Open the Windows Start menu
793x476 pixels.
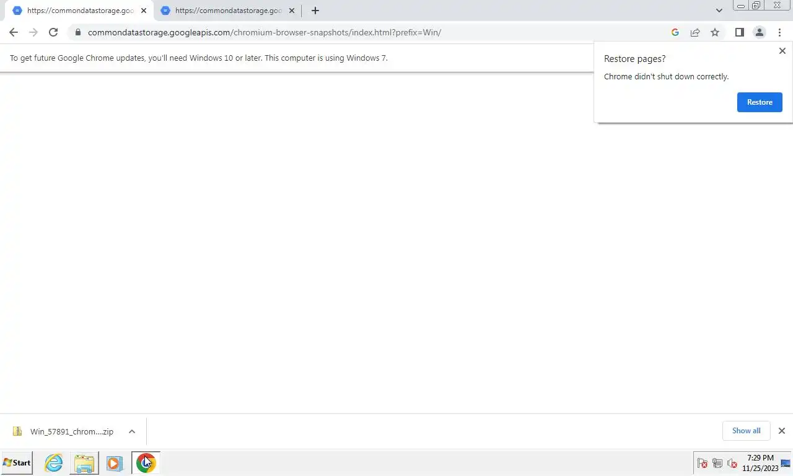tap(17, 463)
